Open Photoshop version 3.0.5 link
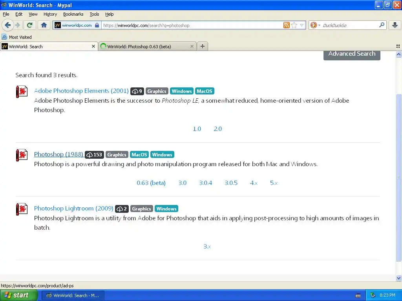This screenshot has width=402, height=301. coord(231,183)
